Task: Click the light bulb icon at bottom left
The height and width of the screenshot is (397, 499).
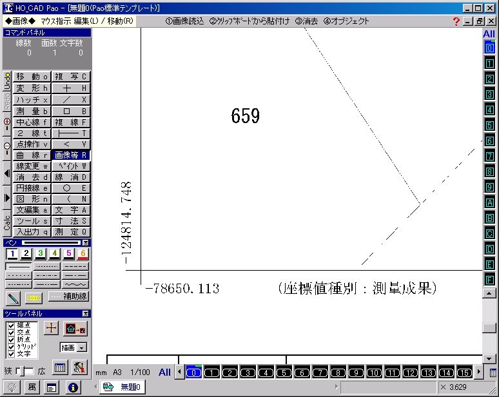Action: coord(12,387)
